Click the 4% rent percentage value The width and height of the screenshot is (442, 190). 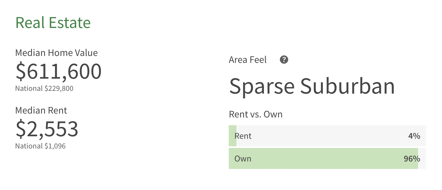[x=414, y=136]
